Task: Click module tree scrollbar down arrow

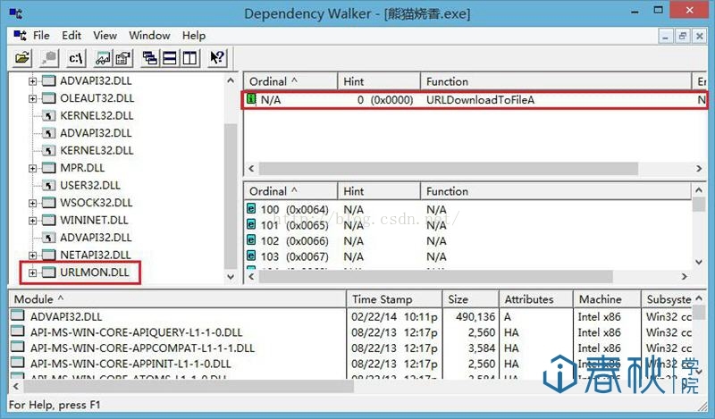Action: pyautogui.click(x=231, y=276)
